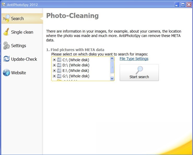Click the Website globe icon
Screen dimensions: 193x155
point(7,72)
